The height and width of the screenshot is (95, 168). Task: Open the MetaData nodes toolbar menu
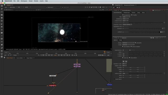point(2,45)
